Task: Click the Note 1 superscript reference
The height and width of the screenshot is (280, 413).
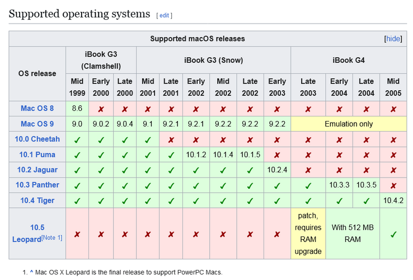Action: click(52, 237)
